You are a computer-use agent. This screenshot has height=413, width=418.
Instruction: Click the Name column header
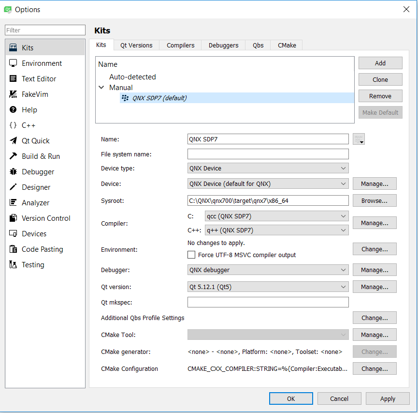(108, 64)
